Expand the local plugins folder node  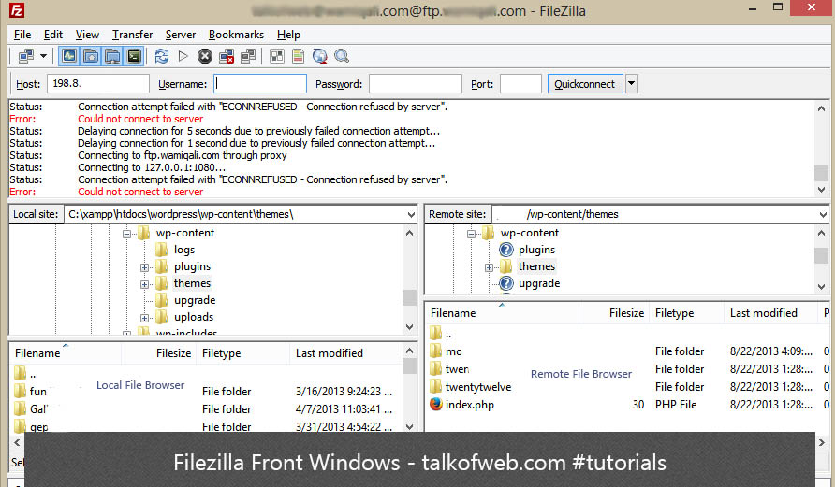click(x=145, y=267)
